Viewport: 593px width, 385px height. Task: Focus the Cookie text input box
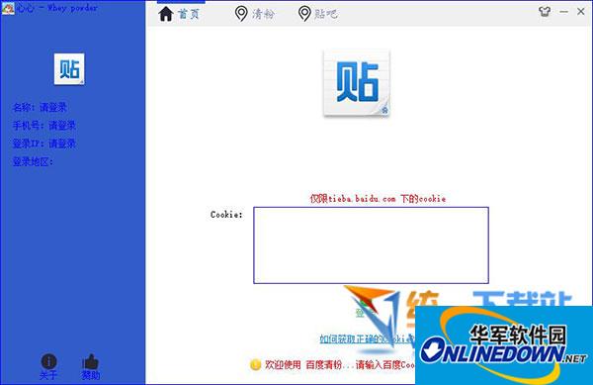point(371,244)
